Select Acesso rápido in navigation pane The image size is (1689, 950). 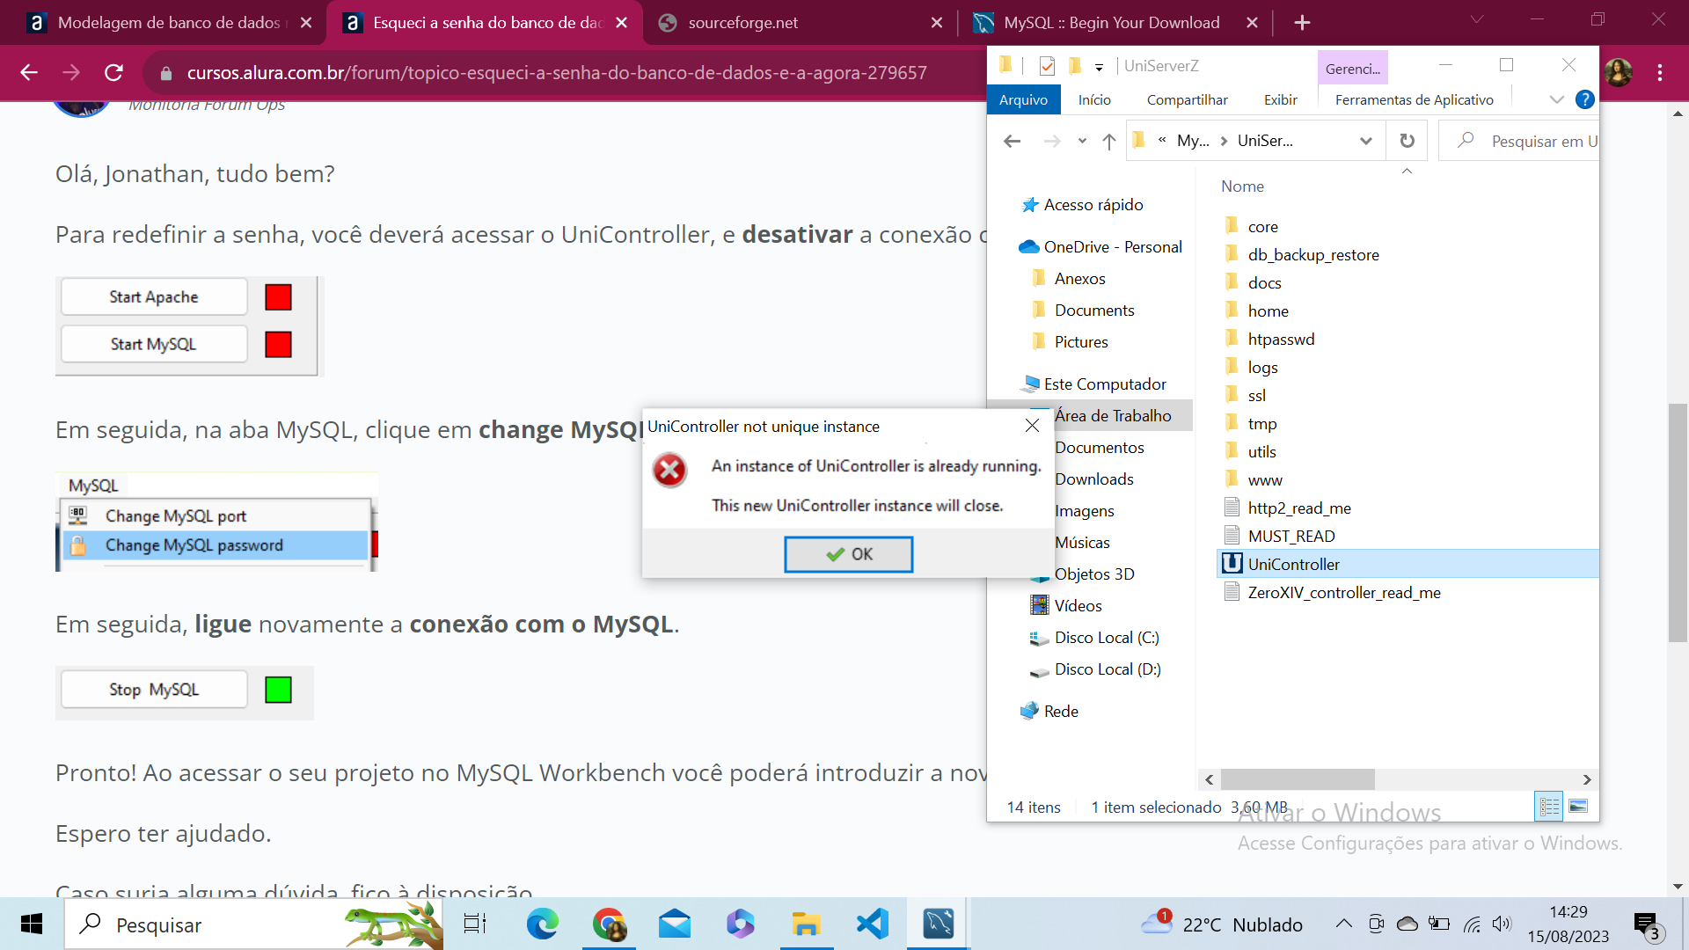[x=1082, y=204]
